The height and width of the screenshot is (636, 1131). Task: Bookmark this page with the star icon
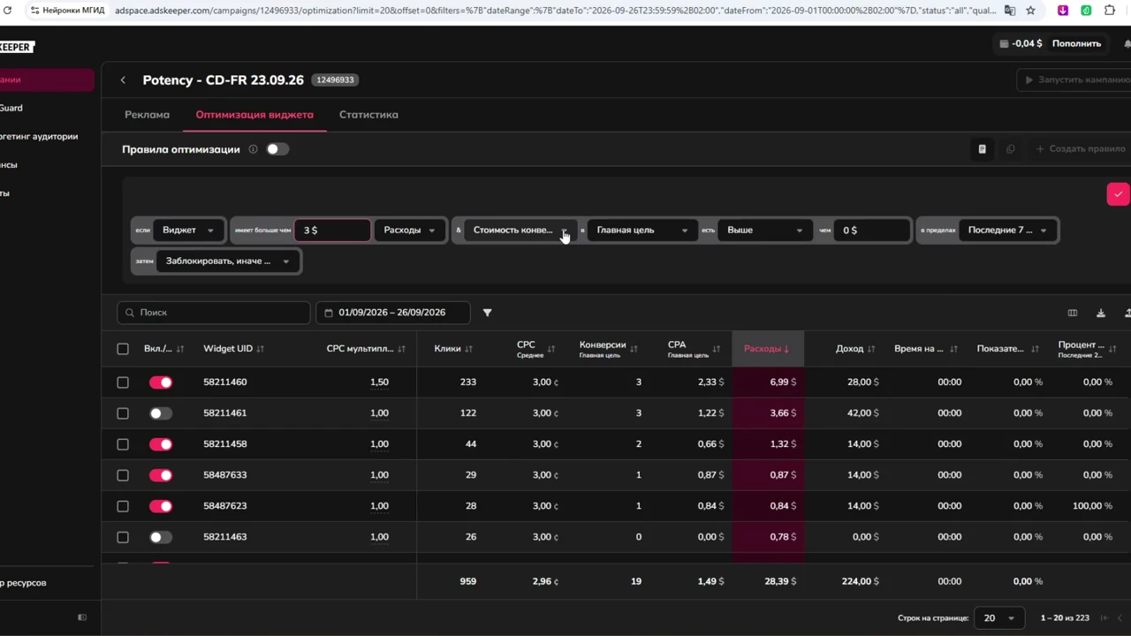(1030, 11)
